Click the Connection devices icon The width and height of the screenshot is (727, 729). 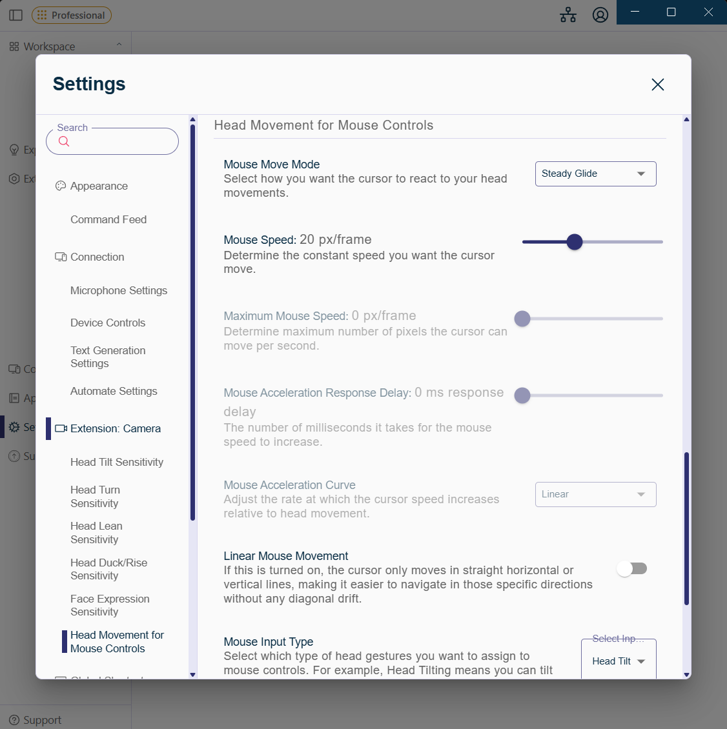(61, 257)
